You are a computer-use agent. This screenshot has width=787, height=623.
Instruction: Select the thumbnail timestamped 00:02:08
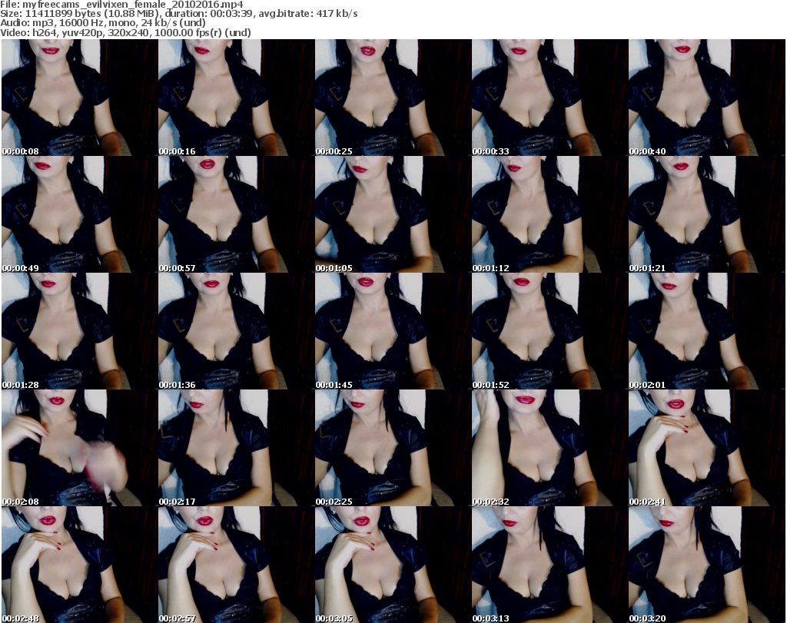pos(78,448)
